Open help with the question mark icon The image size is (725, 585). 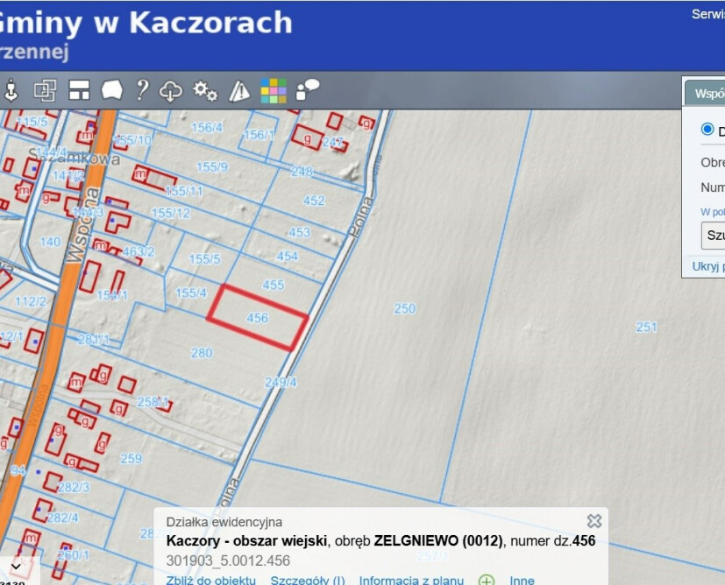(142, 90)
